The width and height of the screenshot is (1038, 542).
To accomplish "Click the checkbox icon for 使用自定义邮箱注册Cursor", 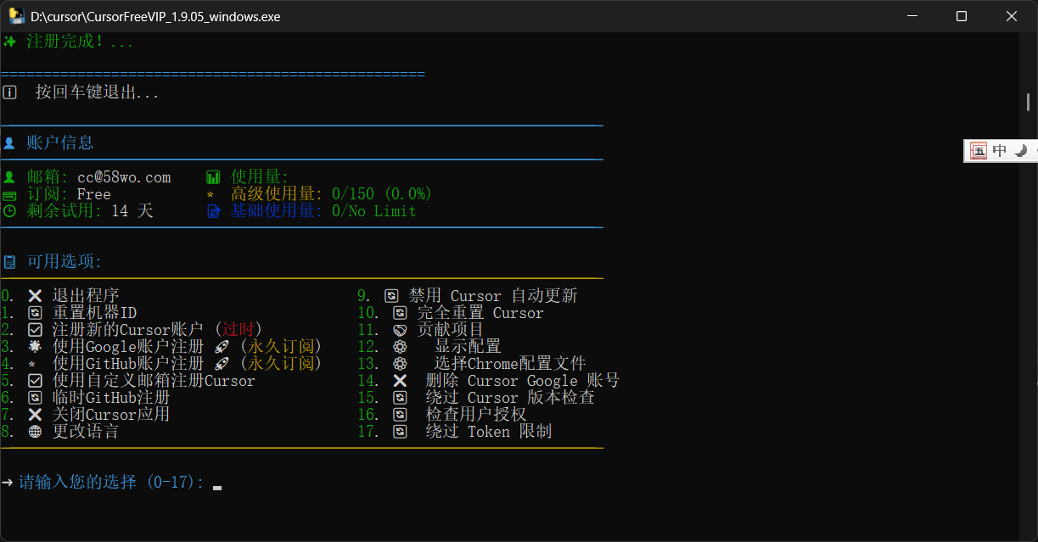I will click(x=35, y=381).
